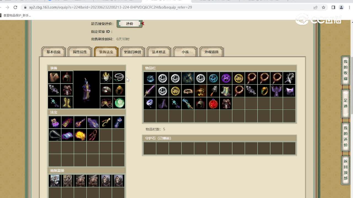This screenshot has height=198, width=353.
Task: Open the 坐骑召唤兽 tab
Action: [132, 52]
